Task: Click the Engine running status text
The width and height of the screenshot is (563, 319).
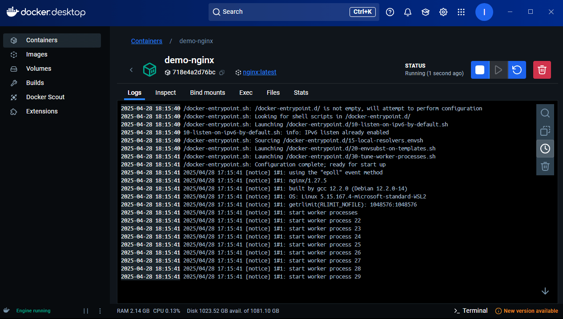Action: pyautogui.click(x=33, y=311)
